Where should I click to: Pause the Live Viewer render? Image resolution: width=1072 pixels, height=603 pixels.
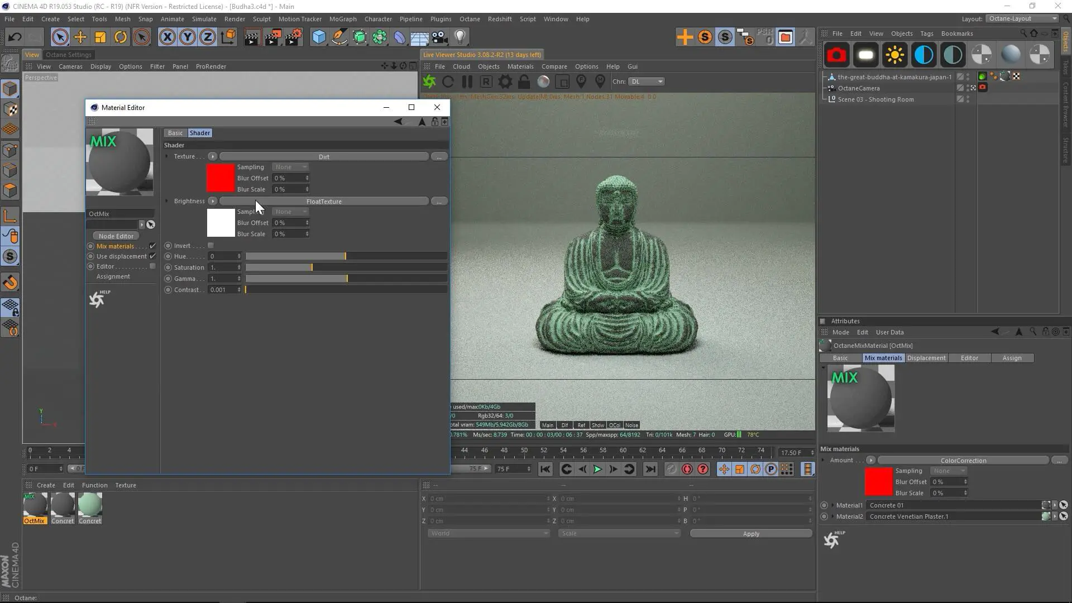[467, 82]
